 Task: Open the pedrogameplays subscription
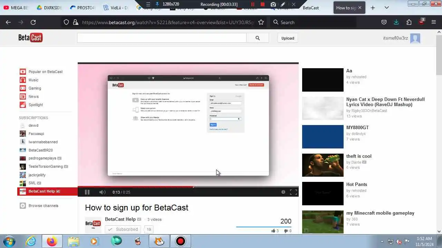coord(42,158)
